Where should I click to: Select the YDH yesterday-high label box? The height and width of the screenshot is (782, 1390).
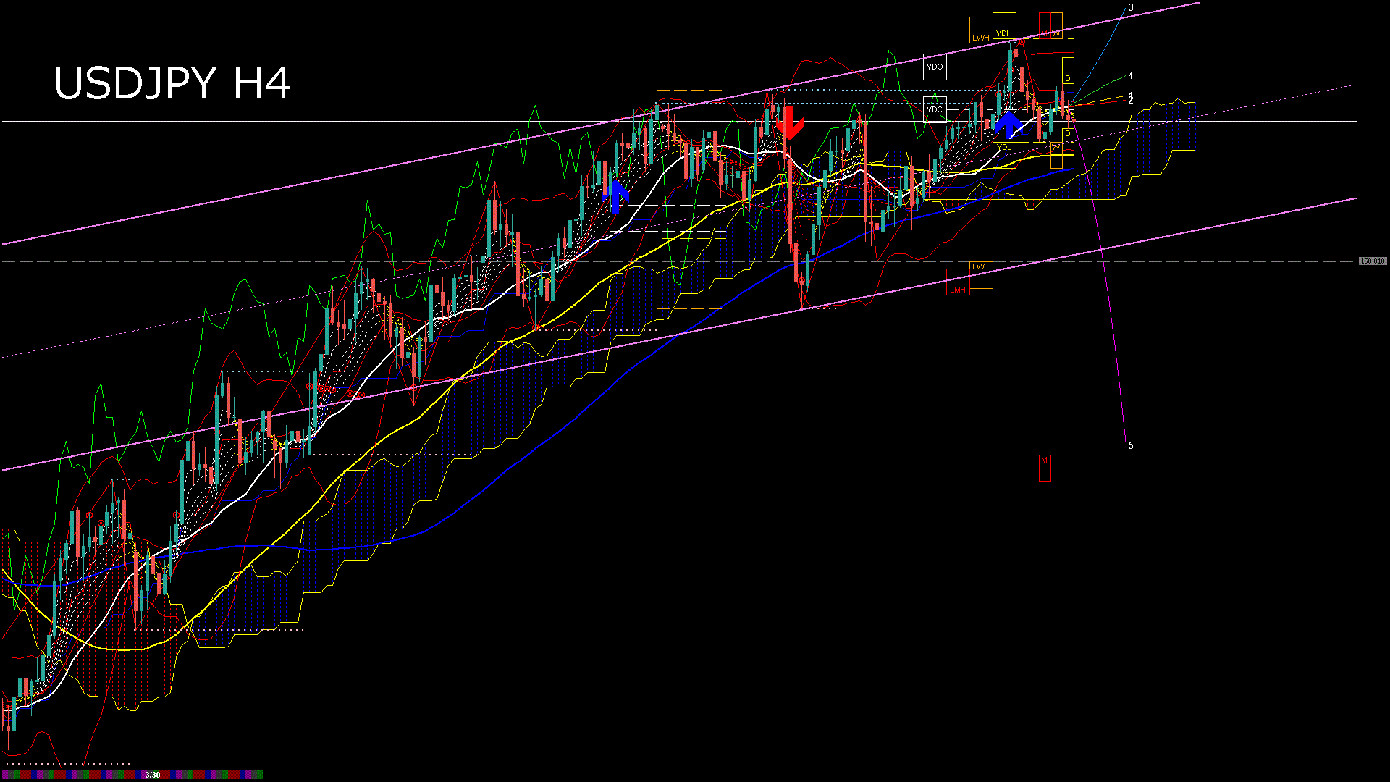coord(1003,33)
